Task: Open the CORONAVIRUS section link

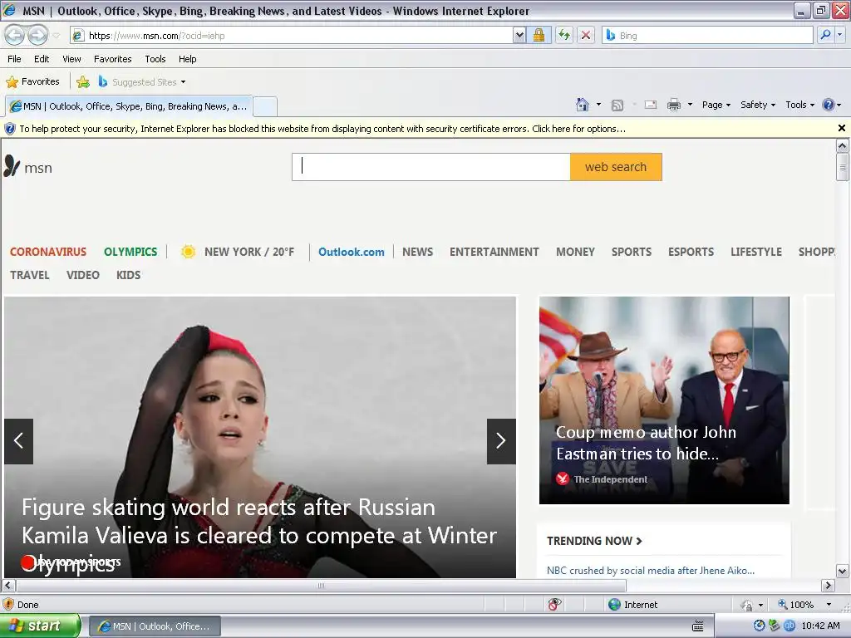Action: pos(48,252)
